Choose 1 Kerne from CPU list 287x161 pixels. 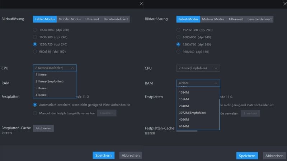click(x=55, y=75)
